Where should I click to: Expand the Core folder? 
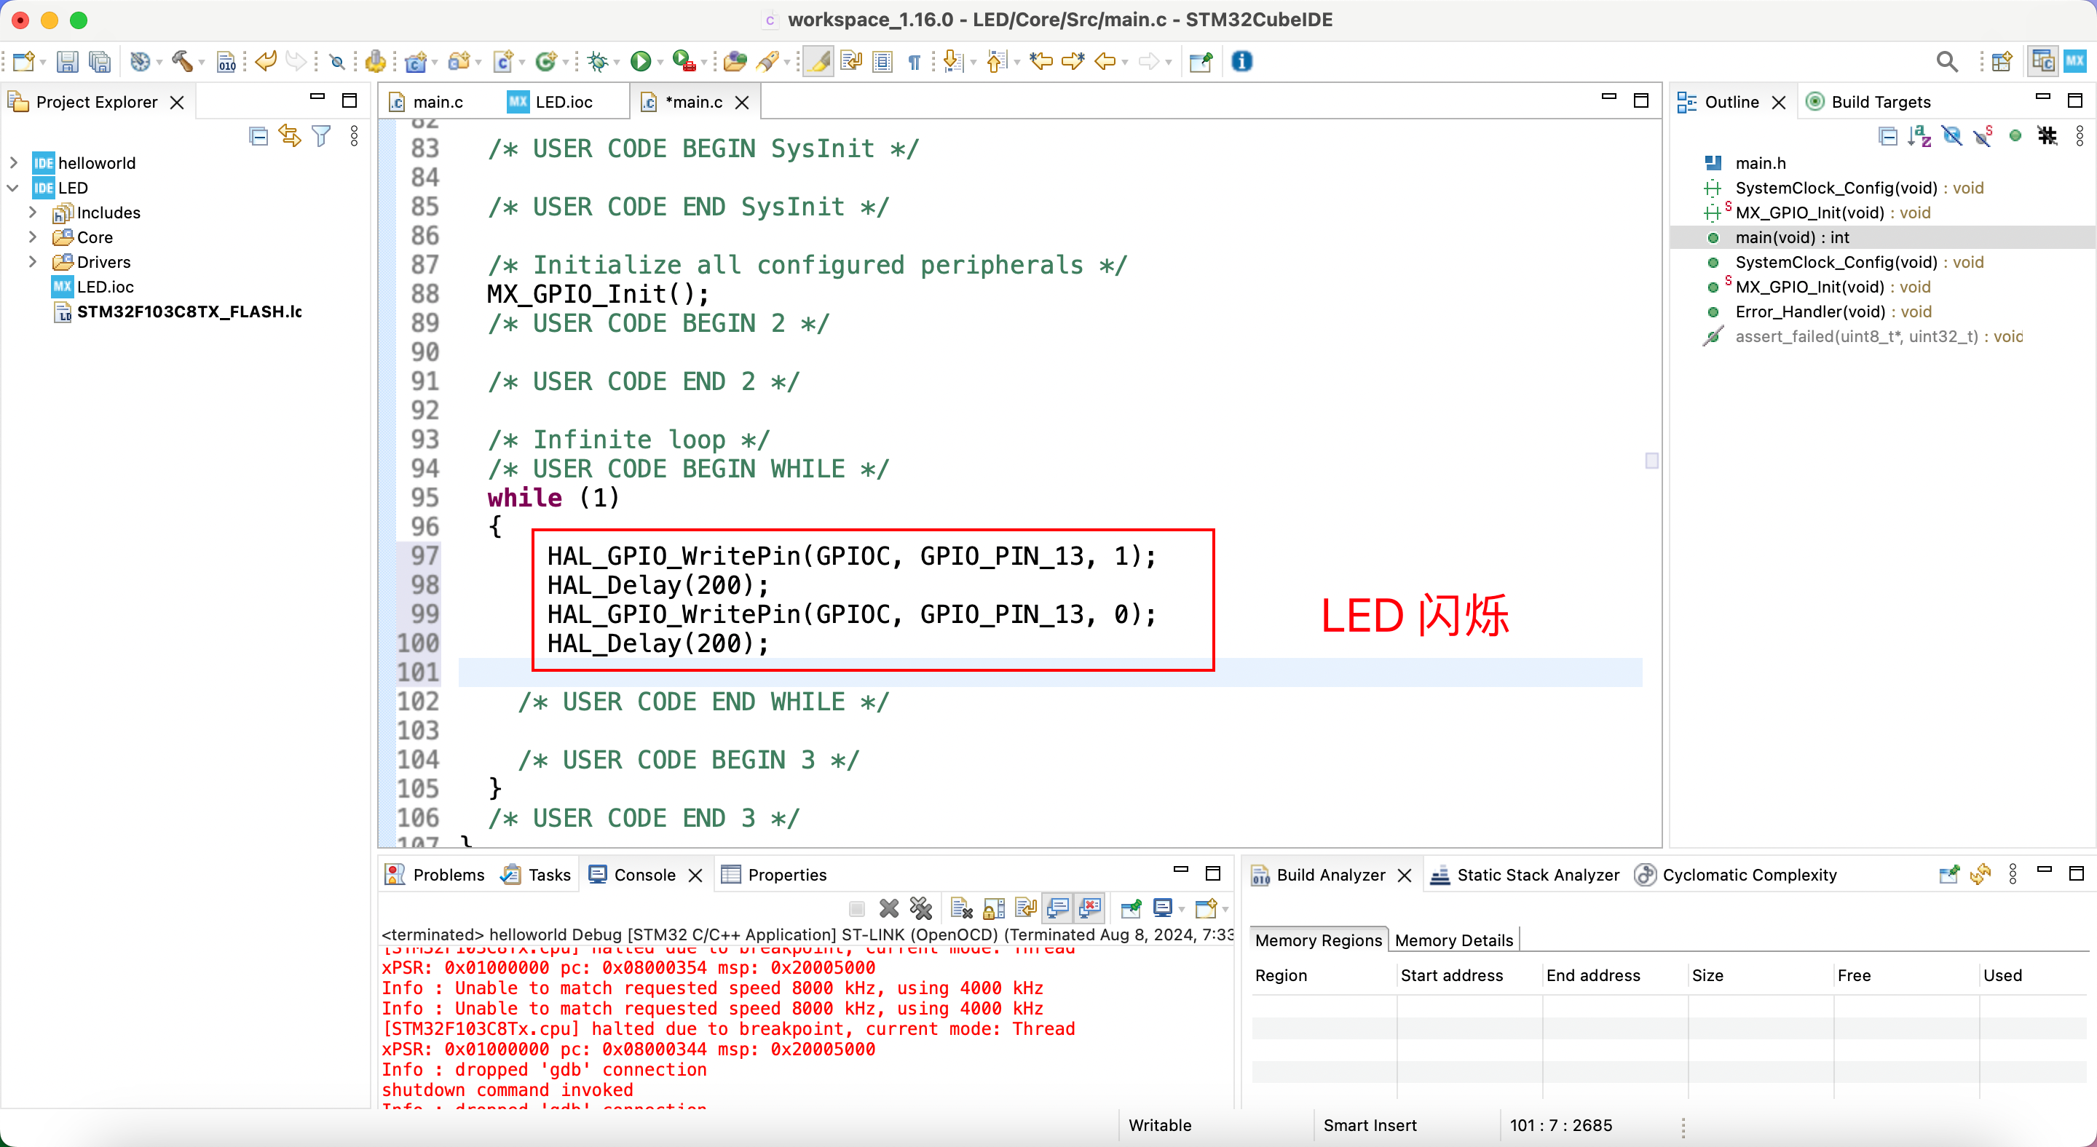pos(33,237)
